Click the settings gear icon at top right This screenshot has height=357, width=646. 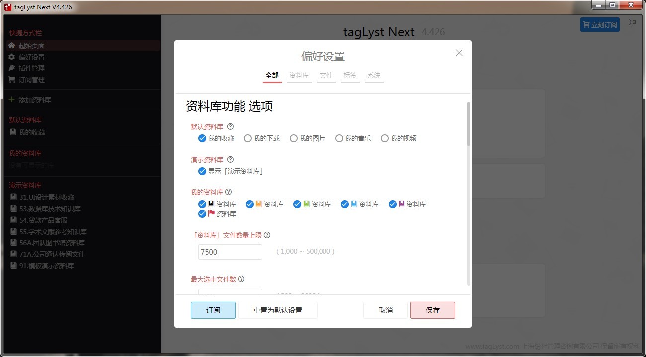pyautogui.click(x=632, y=22)
